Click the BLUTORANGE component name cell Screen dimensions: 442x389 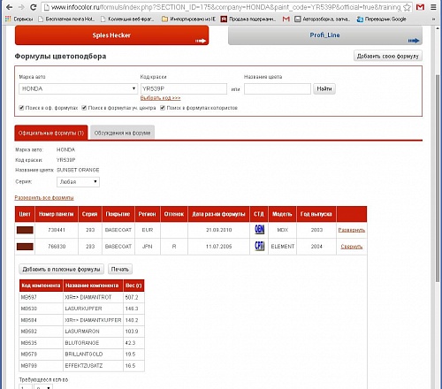[x=93, y=343]
